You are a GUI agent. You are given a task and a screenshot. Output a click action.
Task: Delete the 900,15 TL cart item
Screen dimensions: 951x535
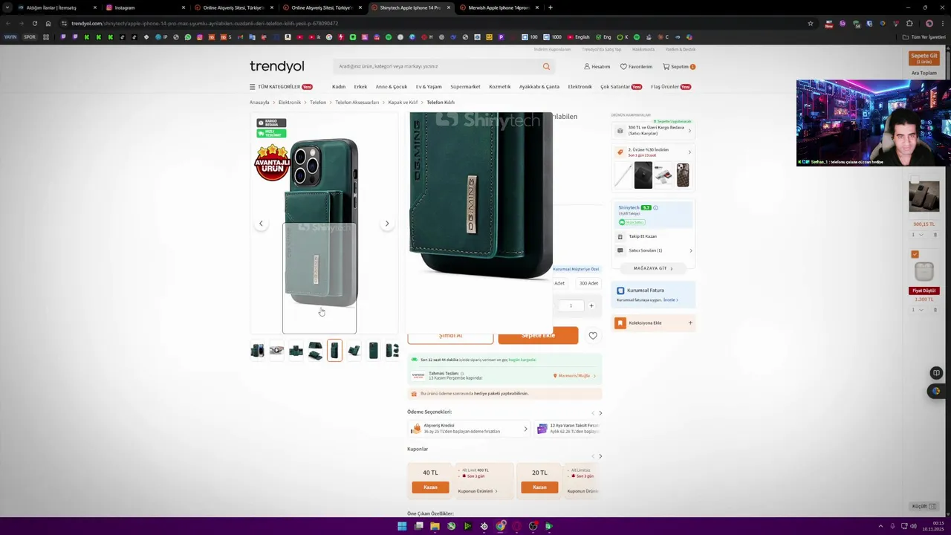point(935,236)
